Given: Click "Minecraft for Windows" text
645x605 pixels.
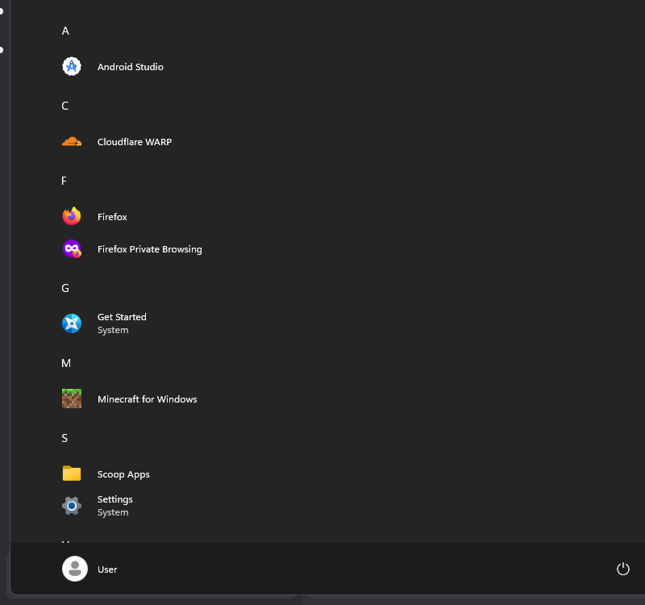Looking at the screenshot, I should click(x=148, y=399).
